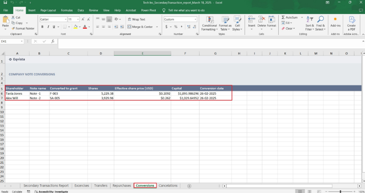365x193 pixels.
Task: Click the Save icon in title bar
Action: (x=5, y=2)
